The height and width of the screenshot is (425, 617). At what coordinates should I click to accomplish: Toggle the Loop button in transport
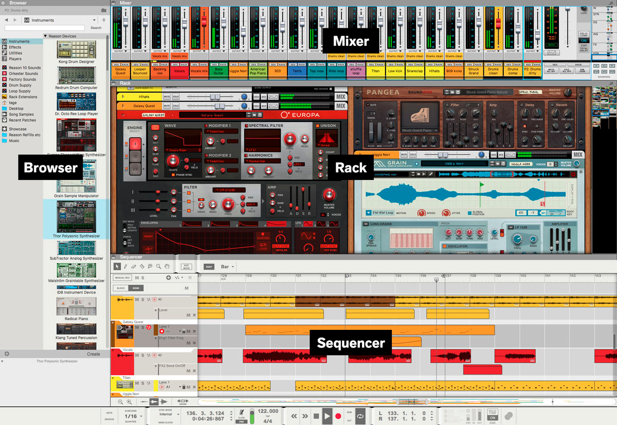coord(360,416)
